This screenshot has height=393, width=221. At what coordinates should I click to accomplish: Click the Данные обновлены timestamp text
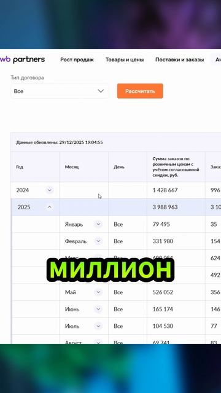60,142
